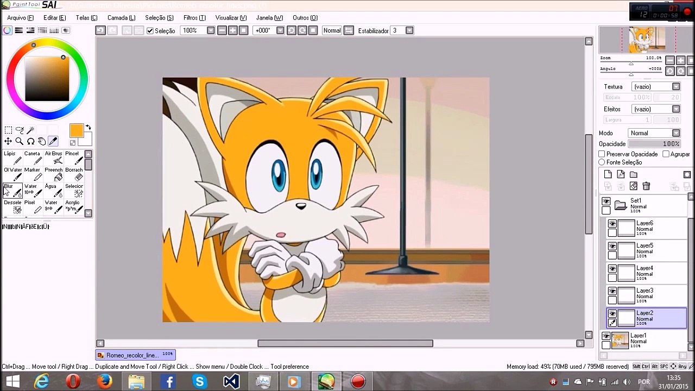Create a new linework layer
695x391 pixels.
(x=621, y=174)
